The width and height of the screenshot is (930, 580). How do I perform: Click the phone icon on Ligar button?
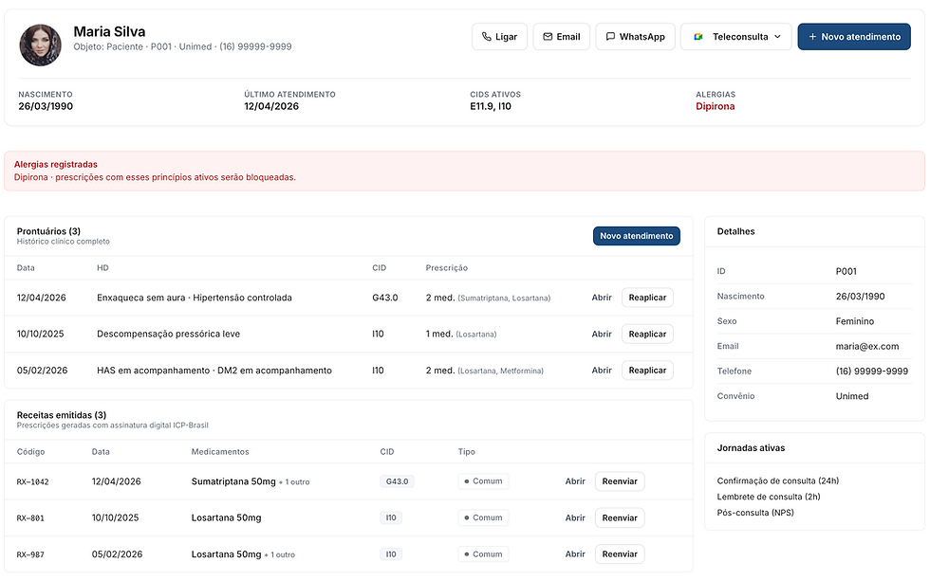486,37
